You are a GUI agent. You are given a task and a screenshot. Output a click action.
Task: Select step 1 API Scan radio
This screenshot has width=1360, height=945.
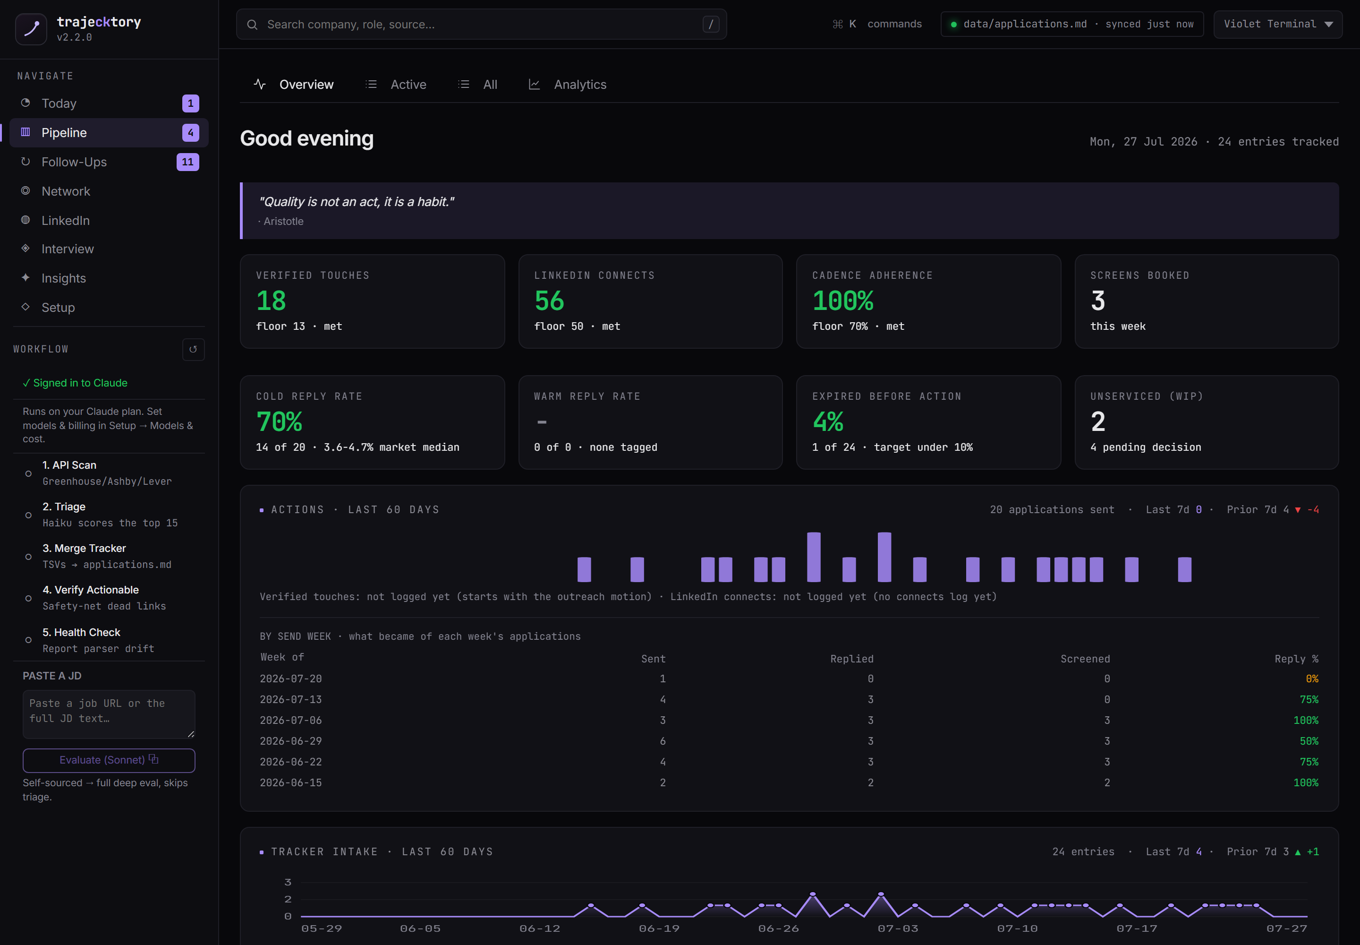(28, 474)
